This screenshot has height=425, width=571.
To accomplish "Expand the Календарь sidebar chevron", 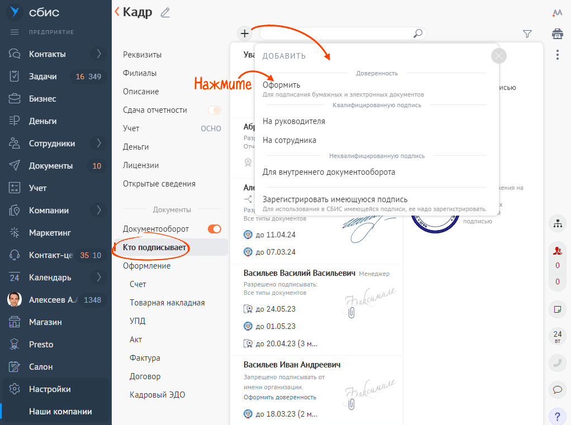I will pos(99,277).
